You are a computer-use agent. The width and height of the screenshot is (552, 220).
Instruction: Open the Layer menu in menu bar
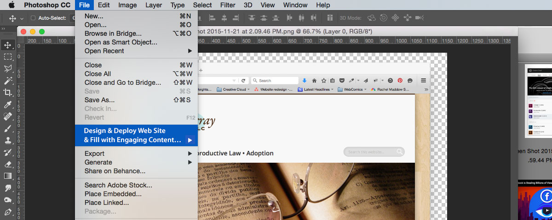tap(154, 5)
